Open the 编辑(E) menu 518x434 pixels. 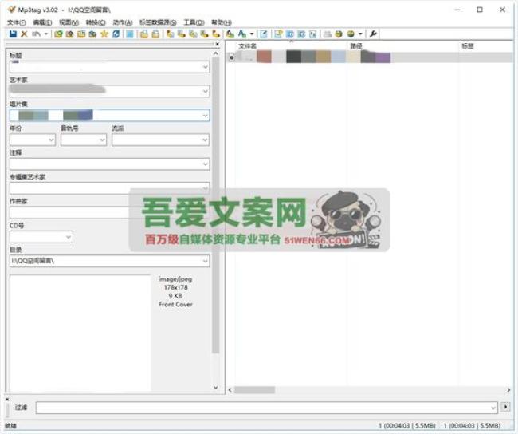(x=42, y=22)
